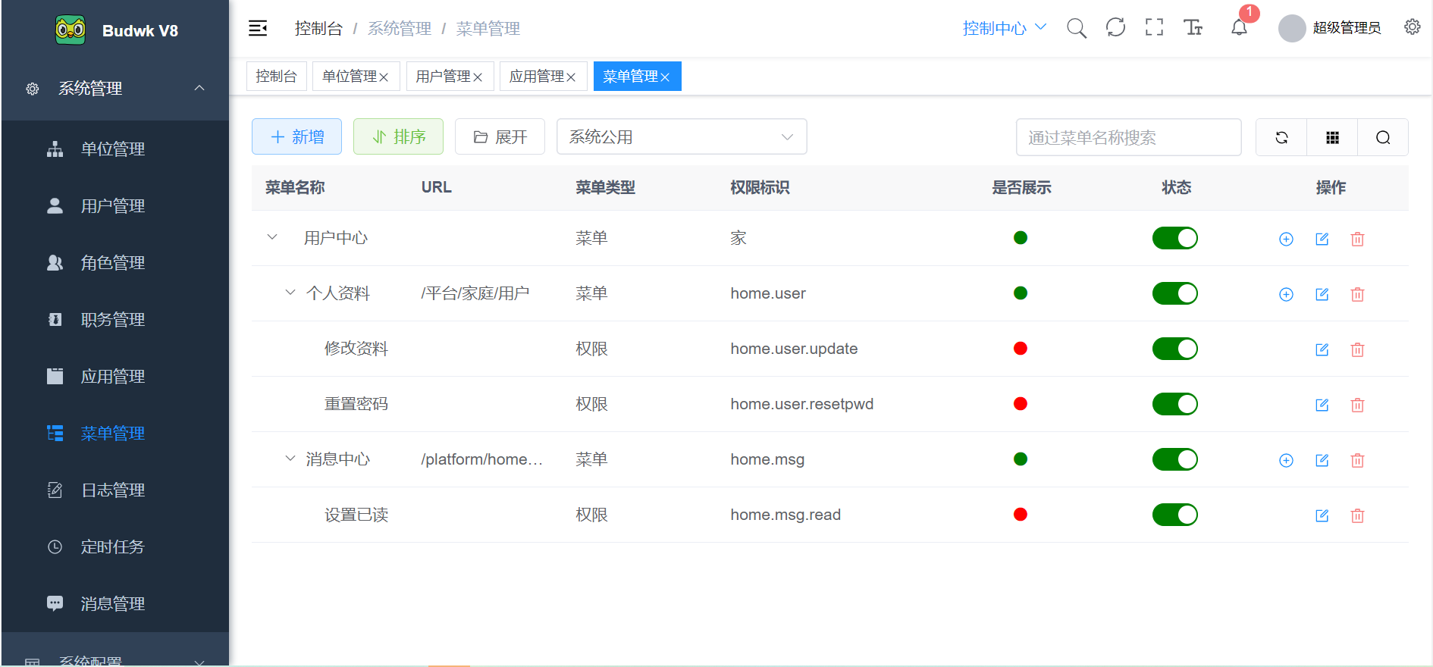The image size is (1433, 667).
Task: Enter fullscreen mode via header icon
Action: coord(1154,28)
